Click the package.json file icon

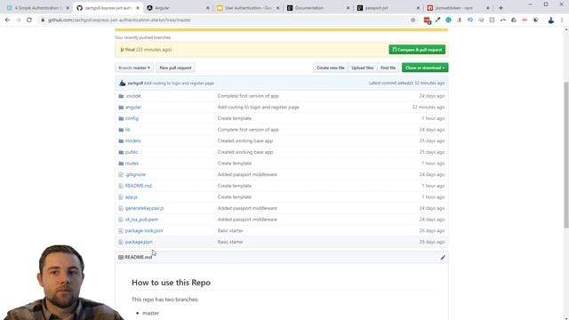121,242
